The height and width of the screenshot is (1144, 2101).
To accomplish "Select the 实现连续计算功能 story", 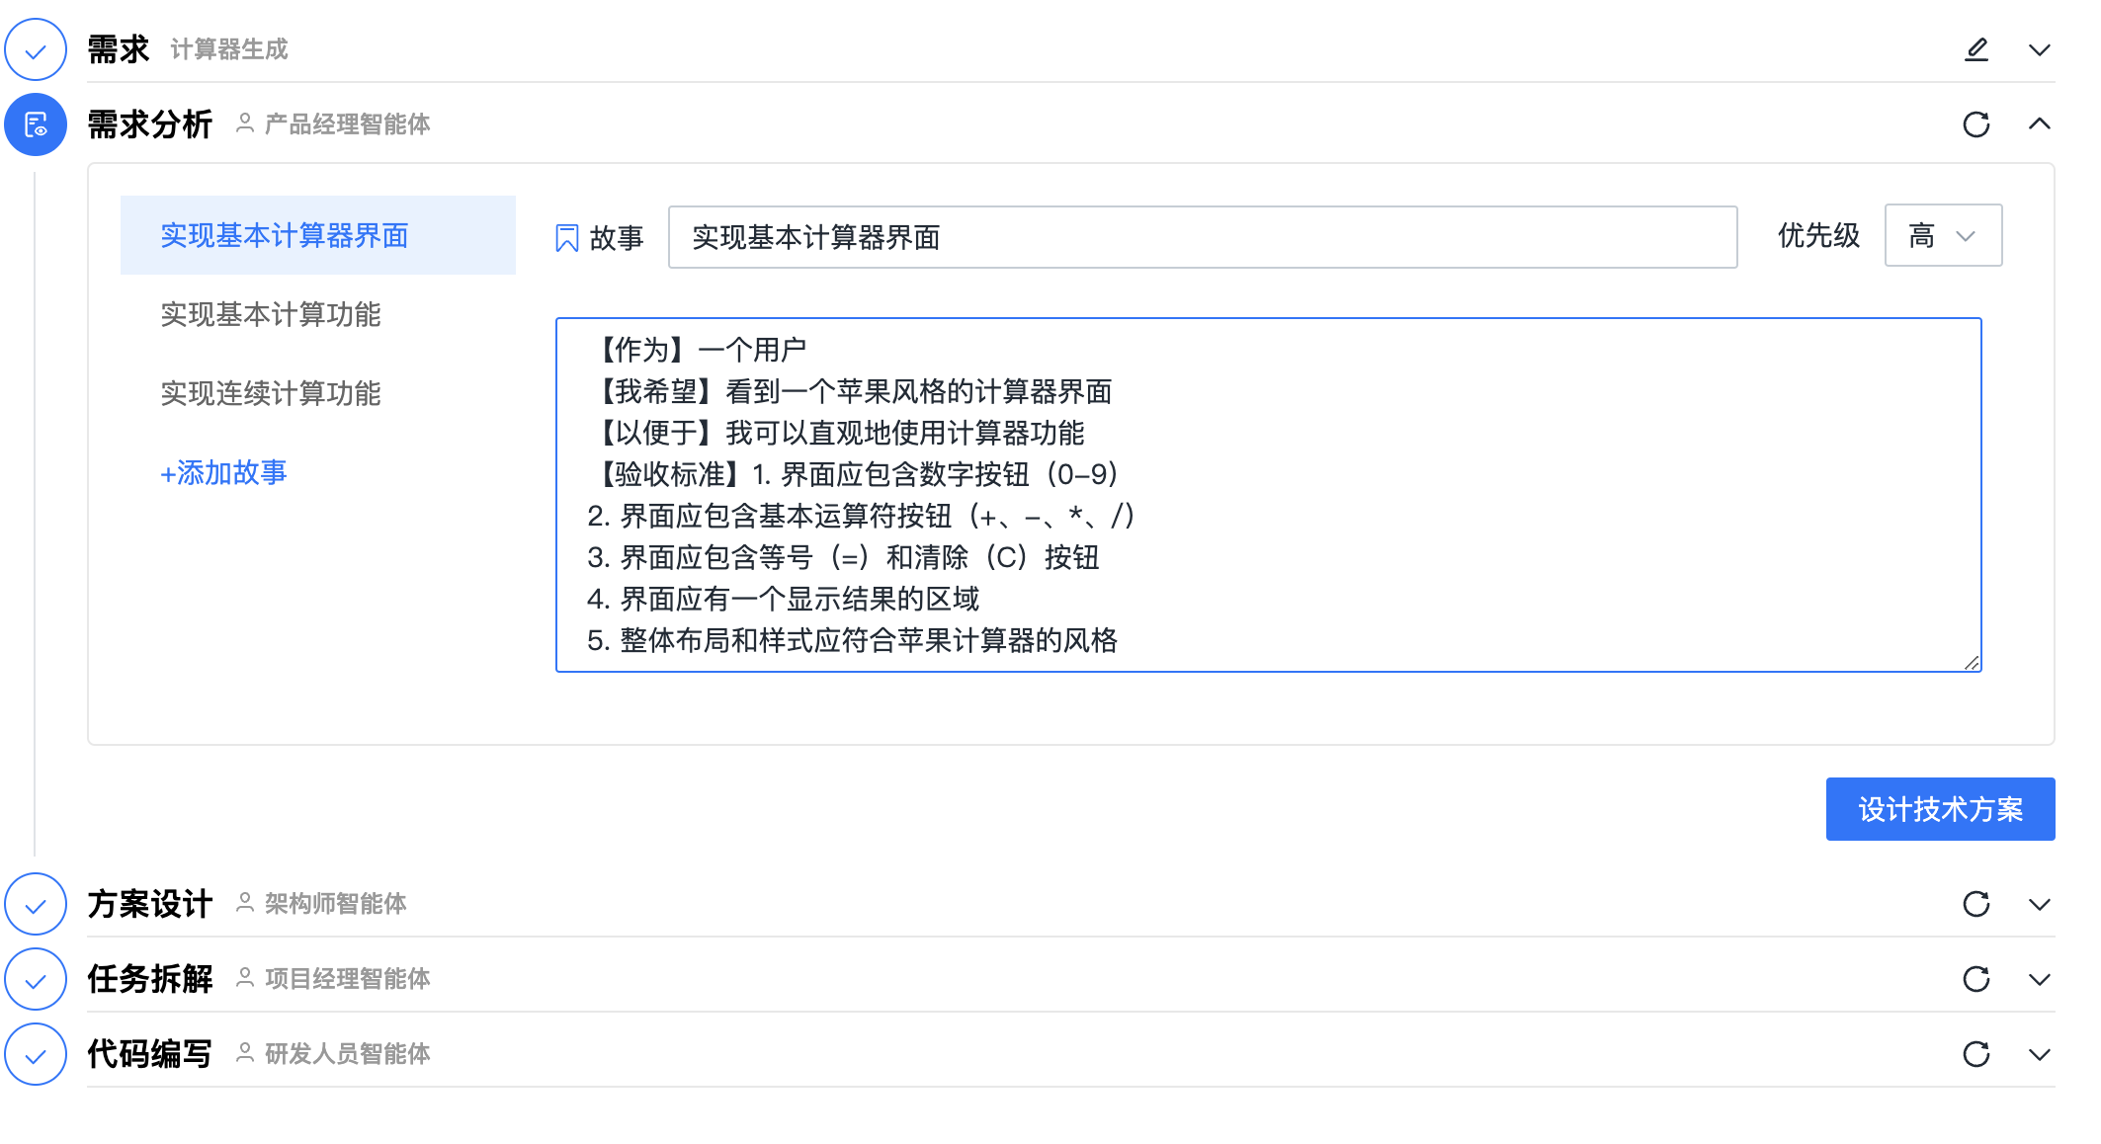I will [271, 394].
